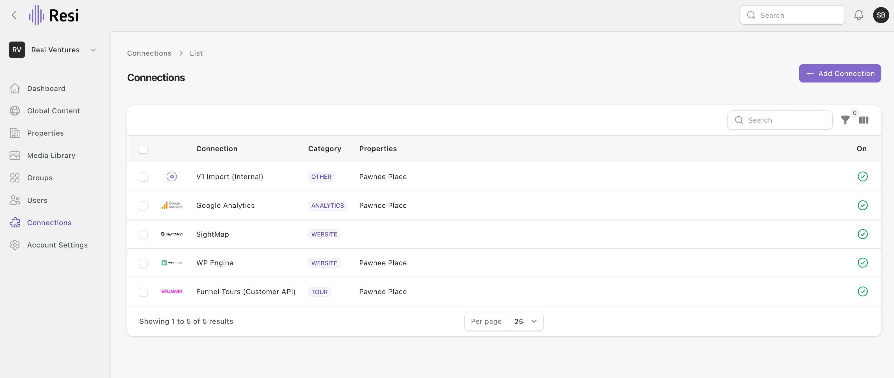
Task: Open the Properties section
Action: coord(37,133)
